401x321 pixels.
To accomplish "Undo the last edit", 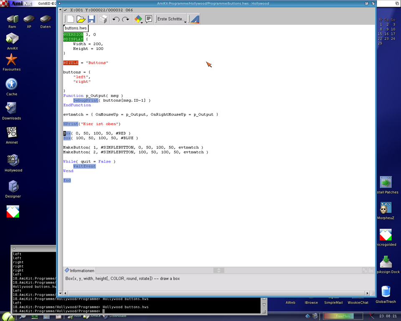I will point(116,19).
